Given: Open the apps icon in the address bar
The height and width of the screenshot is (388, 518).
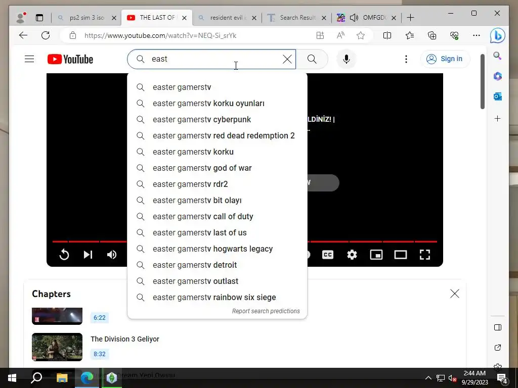Looking at the screenshot, I should 320,35.
